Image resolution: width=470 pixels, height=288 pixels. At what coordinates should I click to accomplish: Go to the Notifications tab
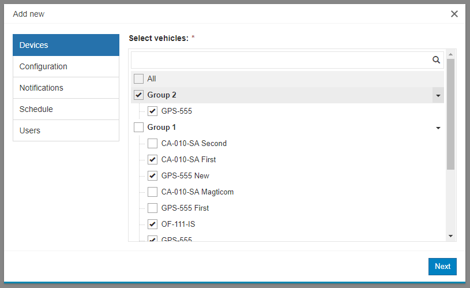[x=66, y=88]
